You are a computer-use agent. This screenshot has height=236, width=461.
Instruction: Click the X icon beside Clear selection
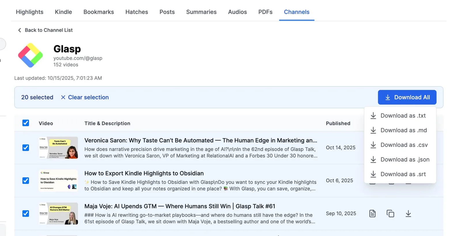click(x=63, y=97)
